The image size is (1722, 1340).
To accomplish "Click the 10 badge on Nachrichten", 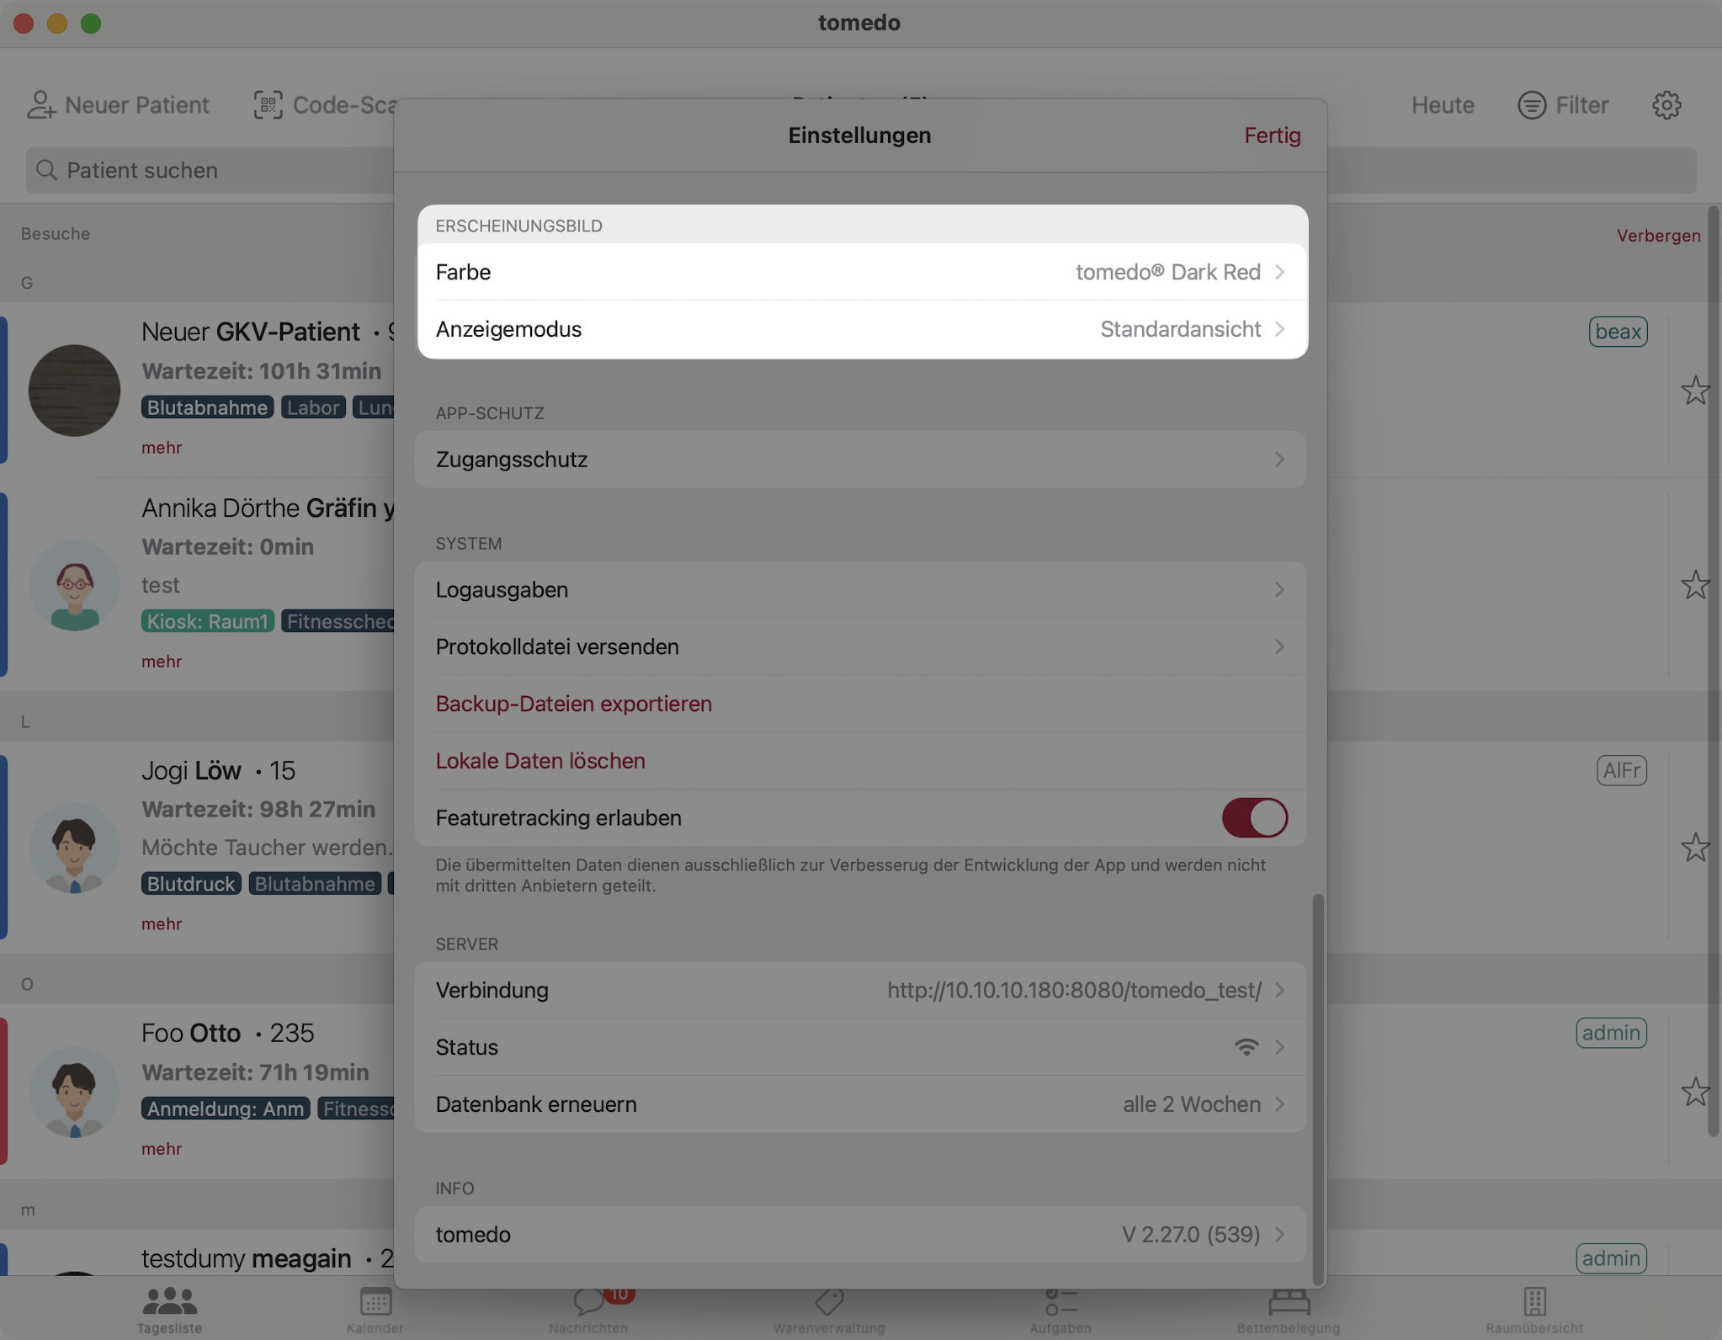I will pyautogui.click(x=619, y=1295).
